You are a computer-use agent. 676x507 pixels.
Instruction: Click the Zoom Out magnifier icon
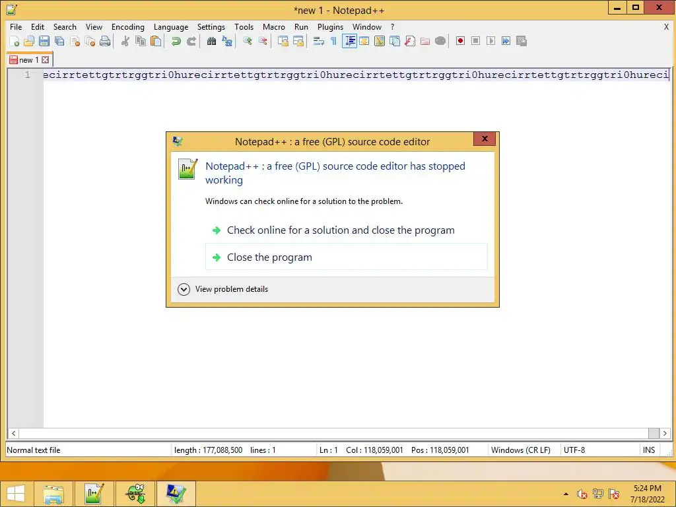pyautogui.click(x=262, y=42)
